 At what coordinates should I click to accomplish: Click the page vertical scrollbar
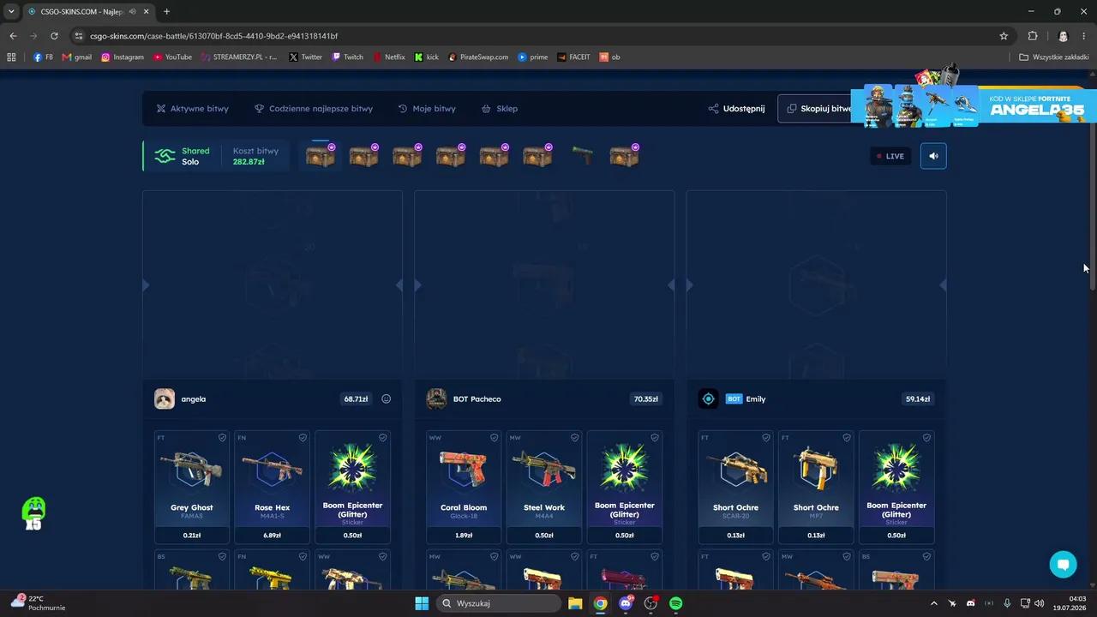[1093, 206]
